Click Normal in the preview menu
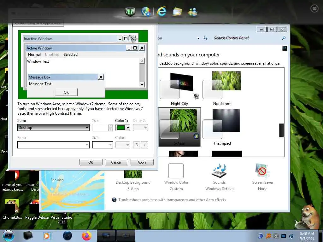The height and width of the screenshot is (242, 323). (x=34, y=55)
